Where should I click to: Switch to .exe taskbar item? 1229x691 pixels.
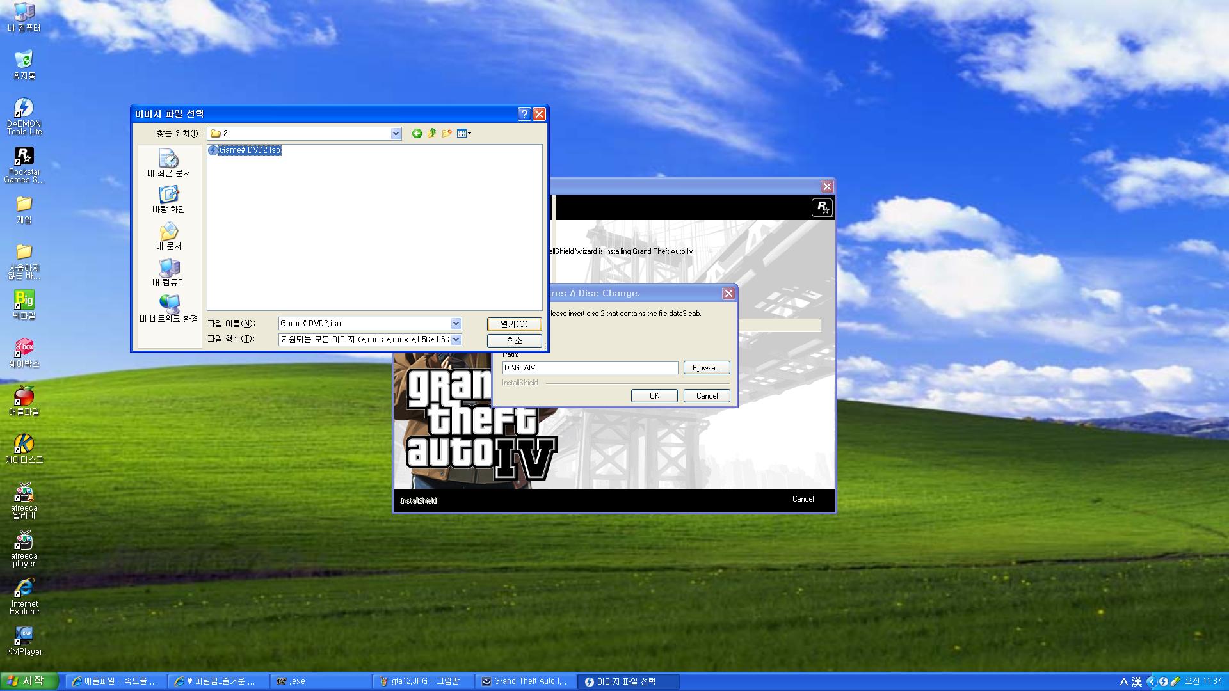(x=321, y=681)
